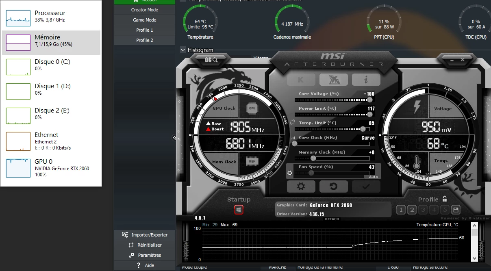Select Profile 1 in sidebar

(145, 30)
